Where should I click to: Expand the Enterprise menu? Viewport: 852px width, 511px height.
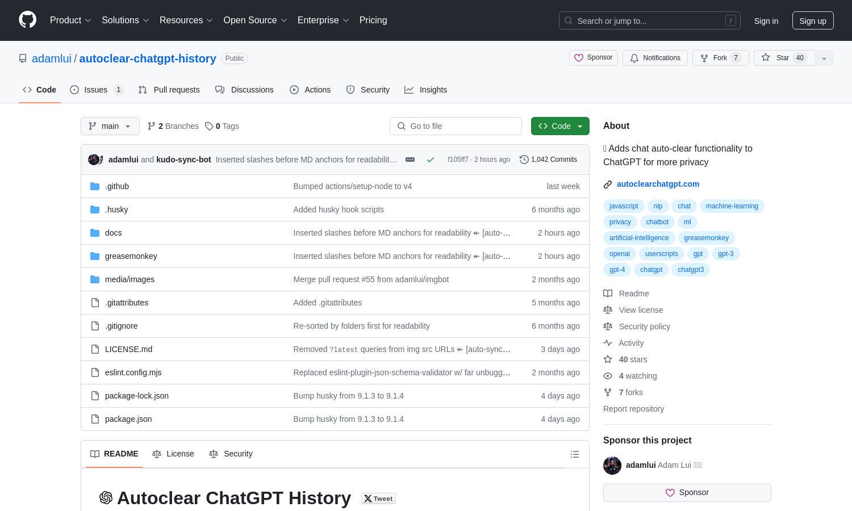click(x=323, y=20)
